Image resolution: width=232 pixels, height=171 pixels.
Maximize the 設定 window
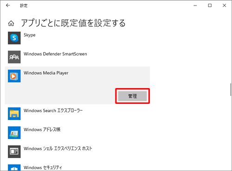click(x=210, y=6)
